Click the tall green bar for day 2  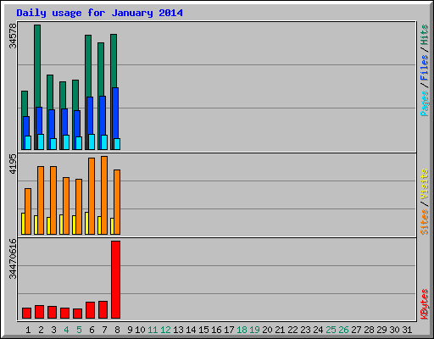37,65
